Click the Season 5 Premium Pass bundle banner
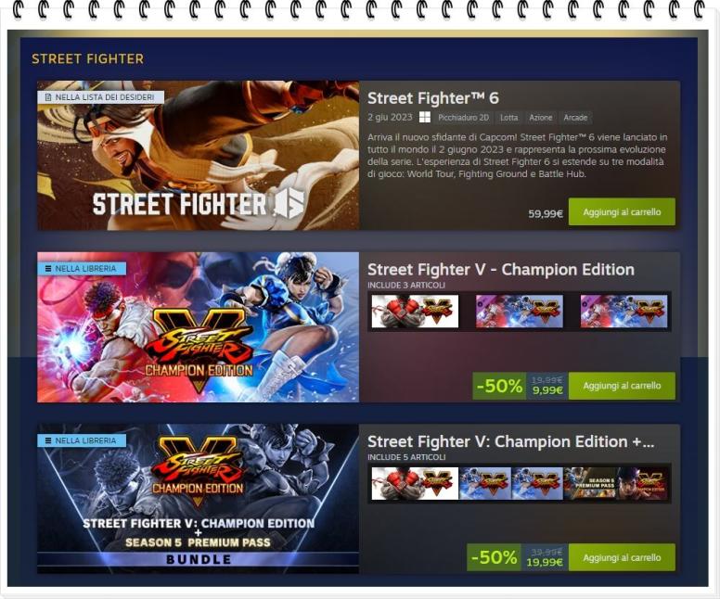The width and height of the screenshot is (720, 599). pos(198,499)
